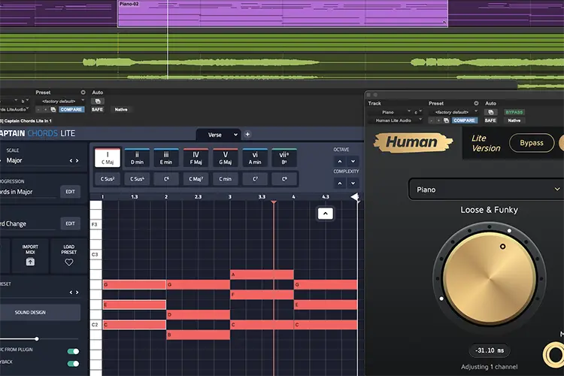The height and width of the screenshot is (376, 564).
Task: Click Import MIDI icon in Captain Chords
Action: coord(30,262)
